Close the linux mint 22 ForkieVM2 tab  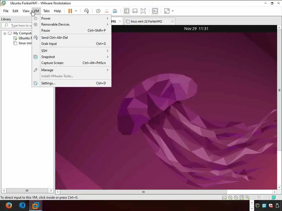point(172,21)
